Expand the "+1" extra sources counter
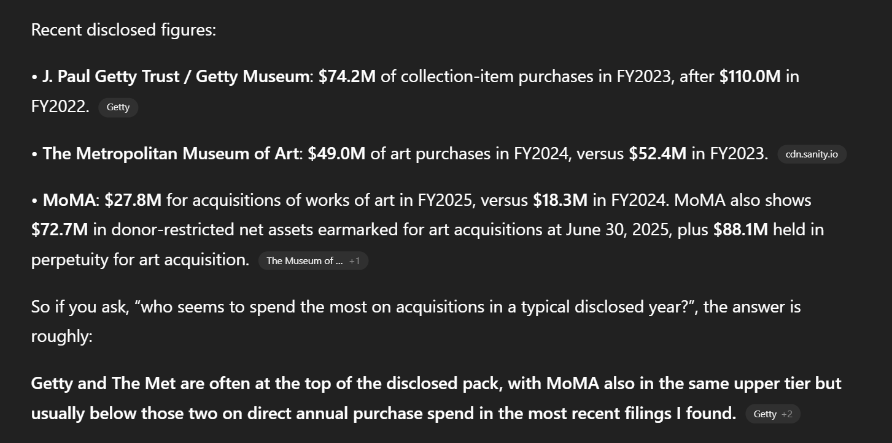 tap(355, 260)
